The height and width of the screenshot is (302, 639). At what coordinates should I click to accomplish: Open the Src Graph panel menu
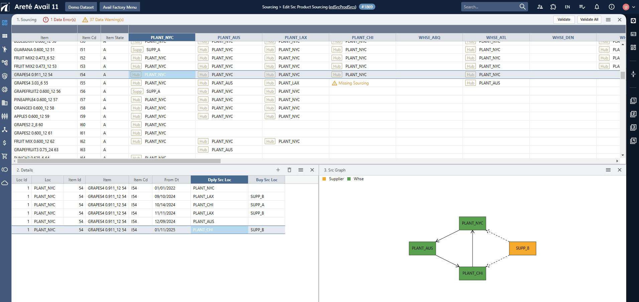coord(608,170)
